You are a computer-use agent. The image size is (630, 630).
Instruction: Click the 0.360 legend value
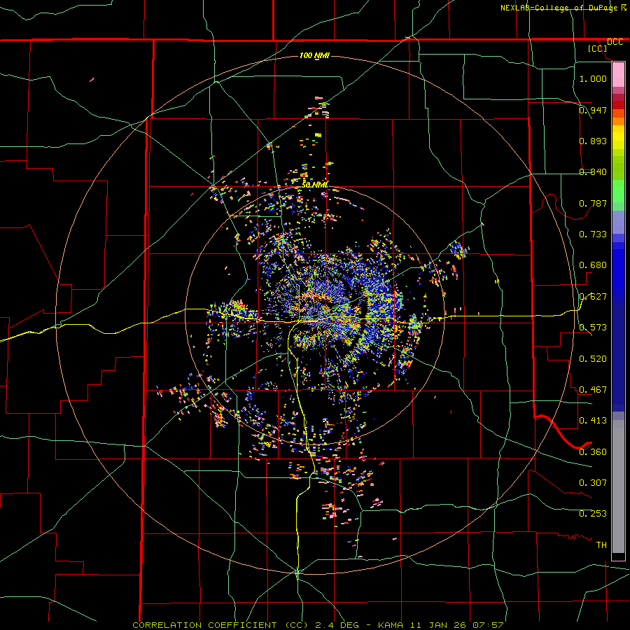coord(593,452)
